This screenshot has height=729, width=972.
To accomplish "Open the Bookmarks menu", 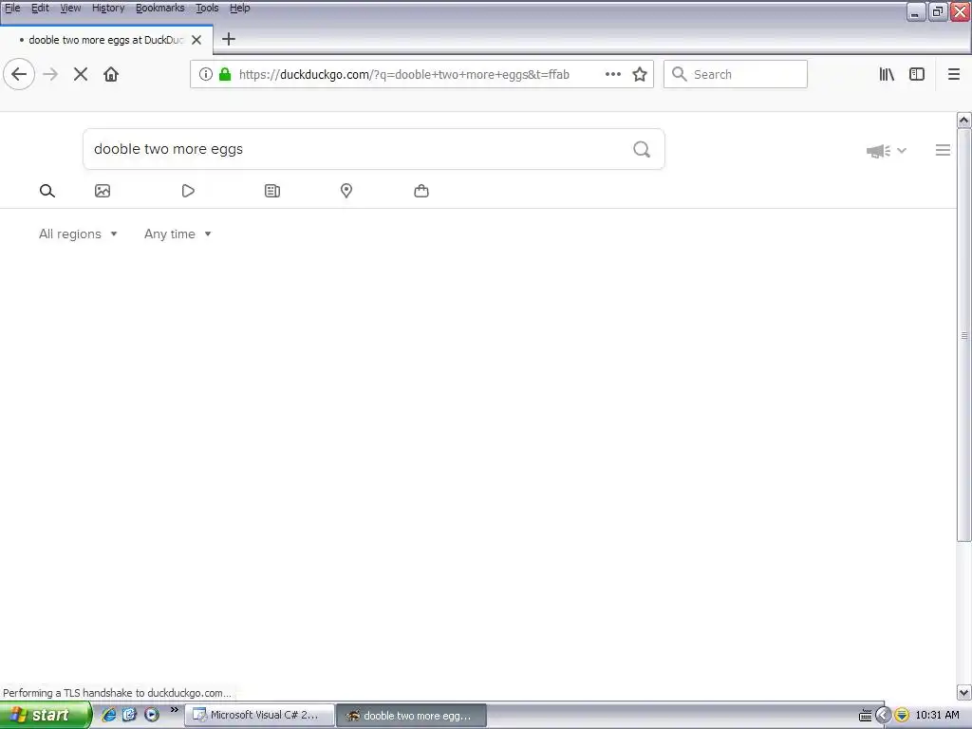I will (x=159, y=8).
